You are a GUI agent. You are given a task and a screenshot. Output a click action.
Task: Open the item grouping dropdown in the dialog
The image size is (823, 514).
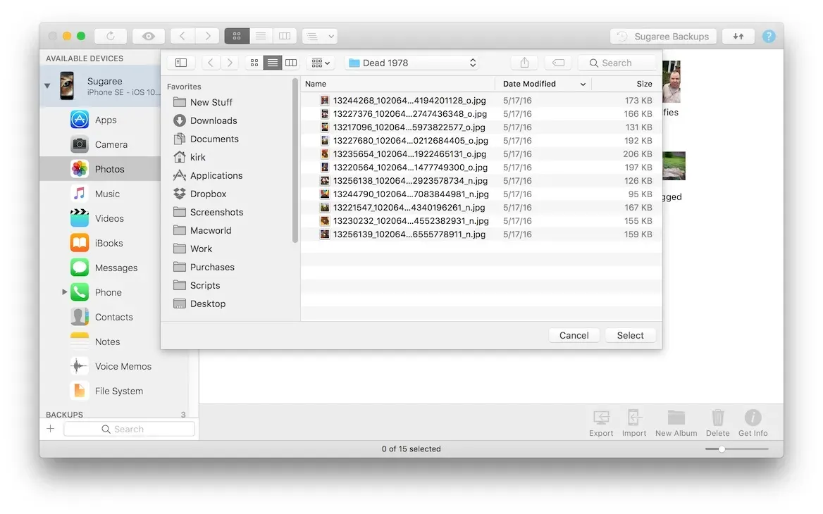point(319,62)
